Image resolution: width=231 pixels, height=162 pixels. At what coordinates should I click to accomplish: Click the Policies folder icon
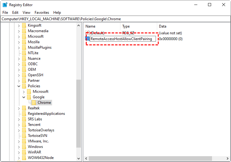coord(24,86)
